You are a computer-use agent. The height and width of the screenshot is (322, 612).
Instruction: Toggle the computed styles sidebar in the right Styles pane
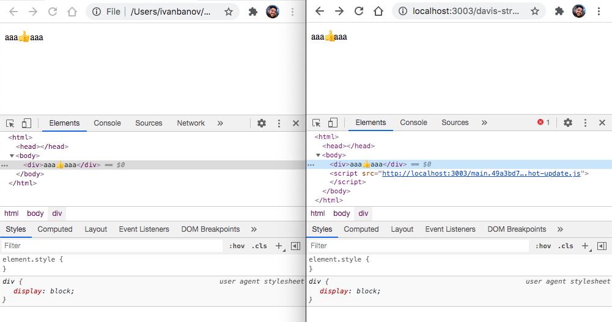(x=602, y=246)
